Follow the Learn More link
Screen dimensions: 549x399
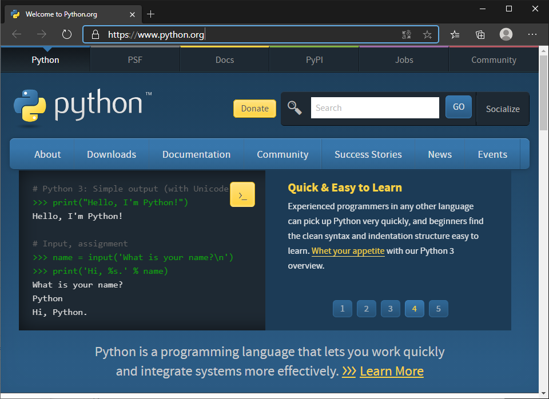coord(391,371)
